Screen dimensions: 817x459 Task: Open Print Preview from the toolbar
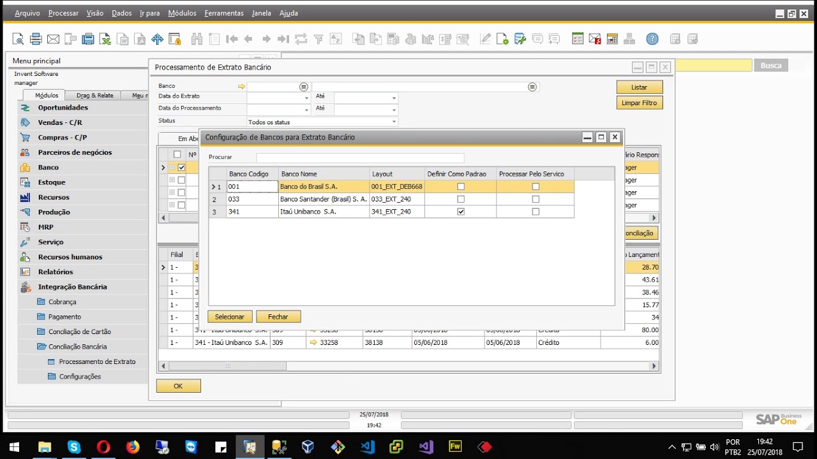pos(18,39)
